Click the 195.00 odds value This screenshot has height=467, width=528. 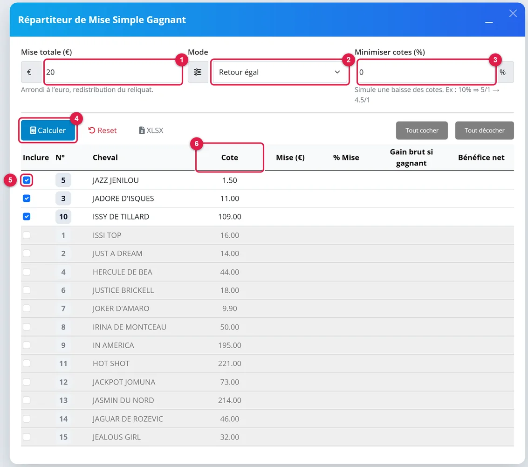[230, 345]
